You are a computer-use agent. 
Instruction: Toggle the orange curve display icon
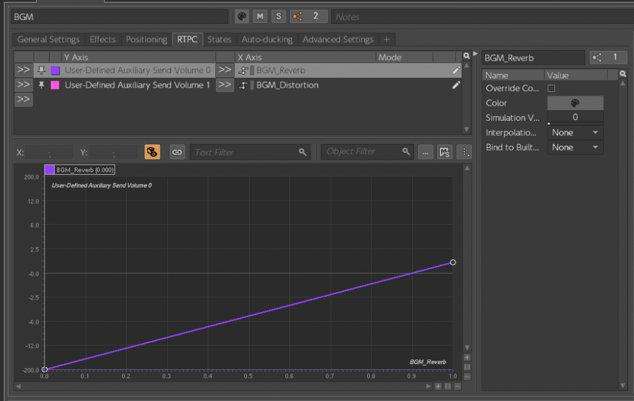click(152, 152)
